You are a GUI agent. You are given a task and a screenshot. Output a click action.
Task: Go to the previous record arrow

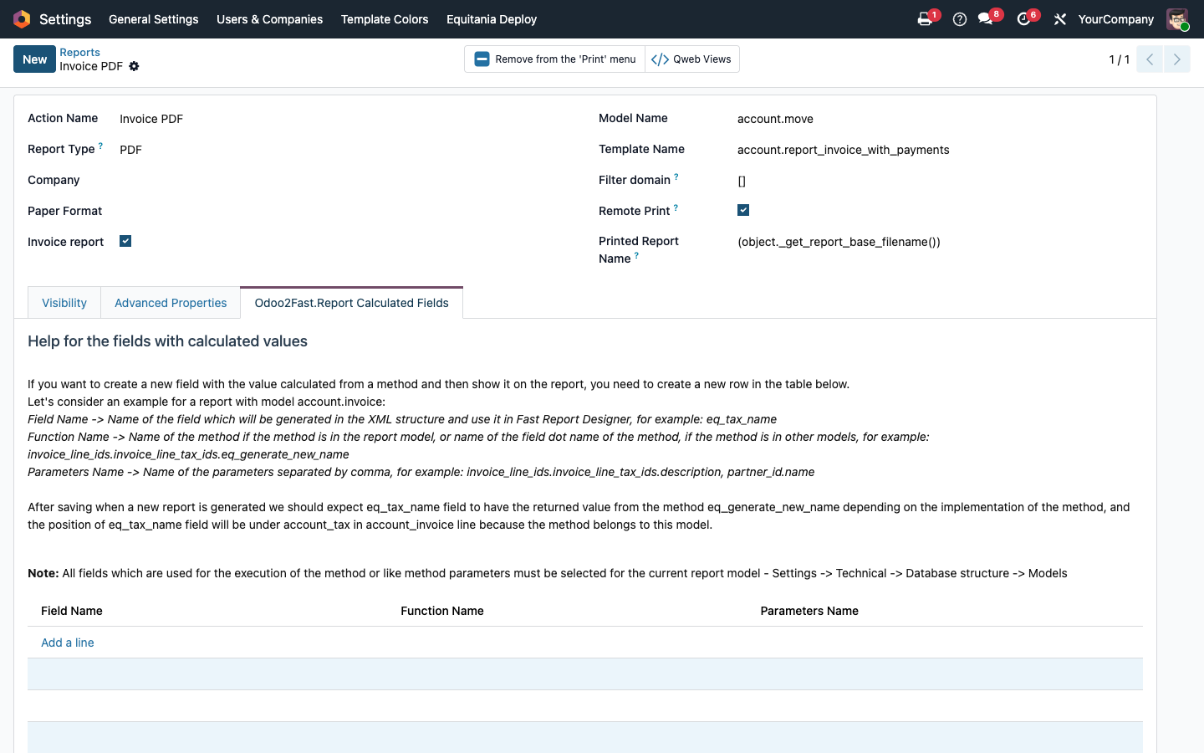click(1150, 59)
